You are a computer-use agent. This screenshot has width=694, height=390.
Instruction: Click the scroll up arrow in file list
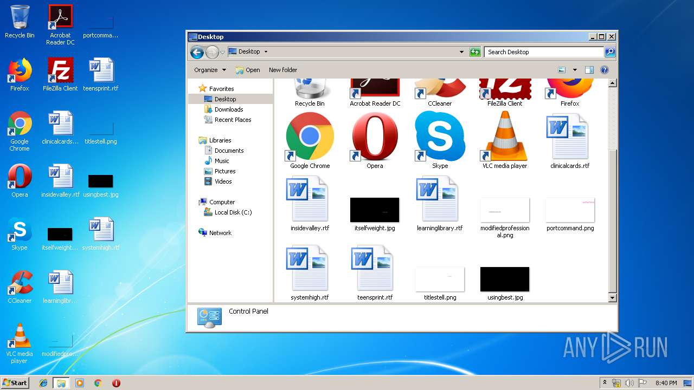(613, 83)
